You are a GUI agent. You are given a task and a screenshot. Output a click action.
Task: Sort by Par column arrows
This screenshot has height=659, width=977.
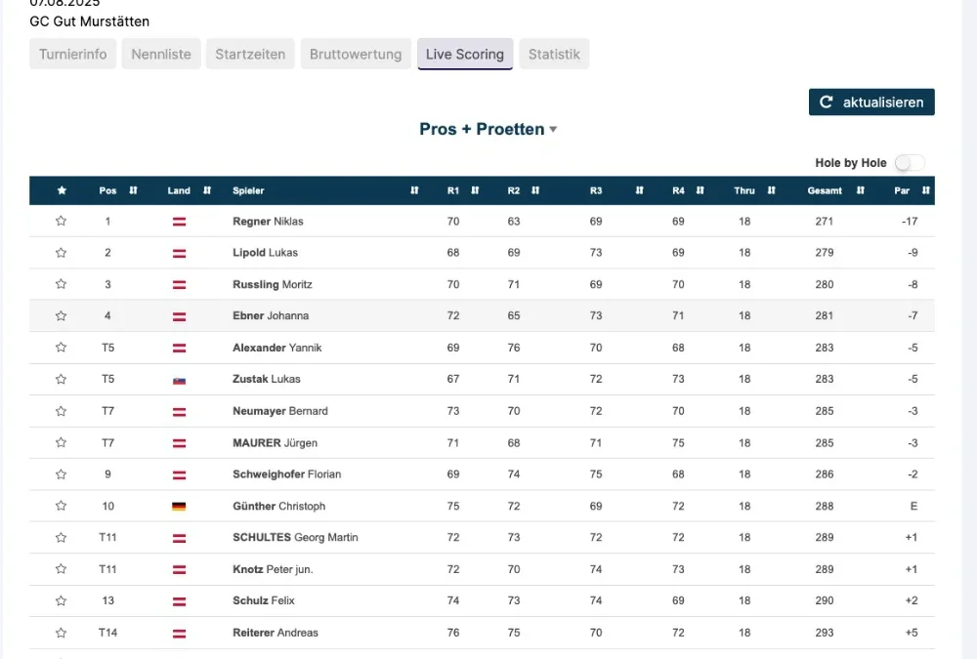tap(925, 190)
